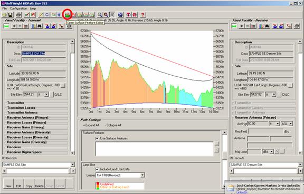Open the Help menu
Viewport: 304px width, 194px height.
33,8
